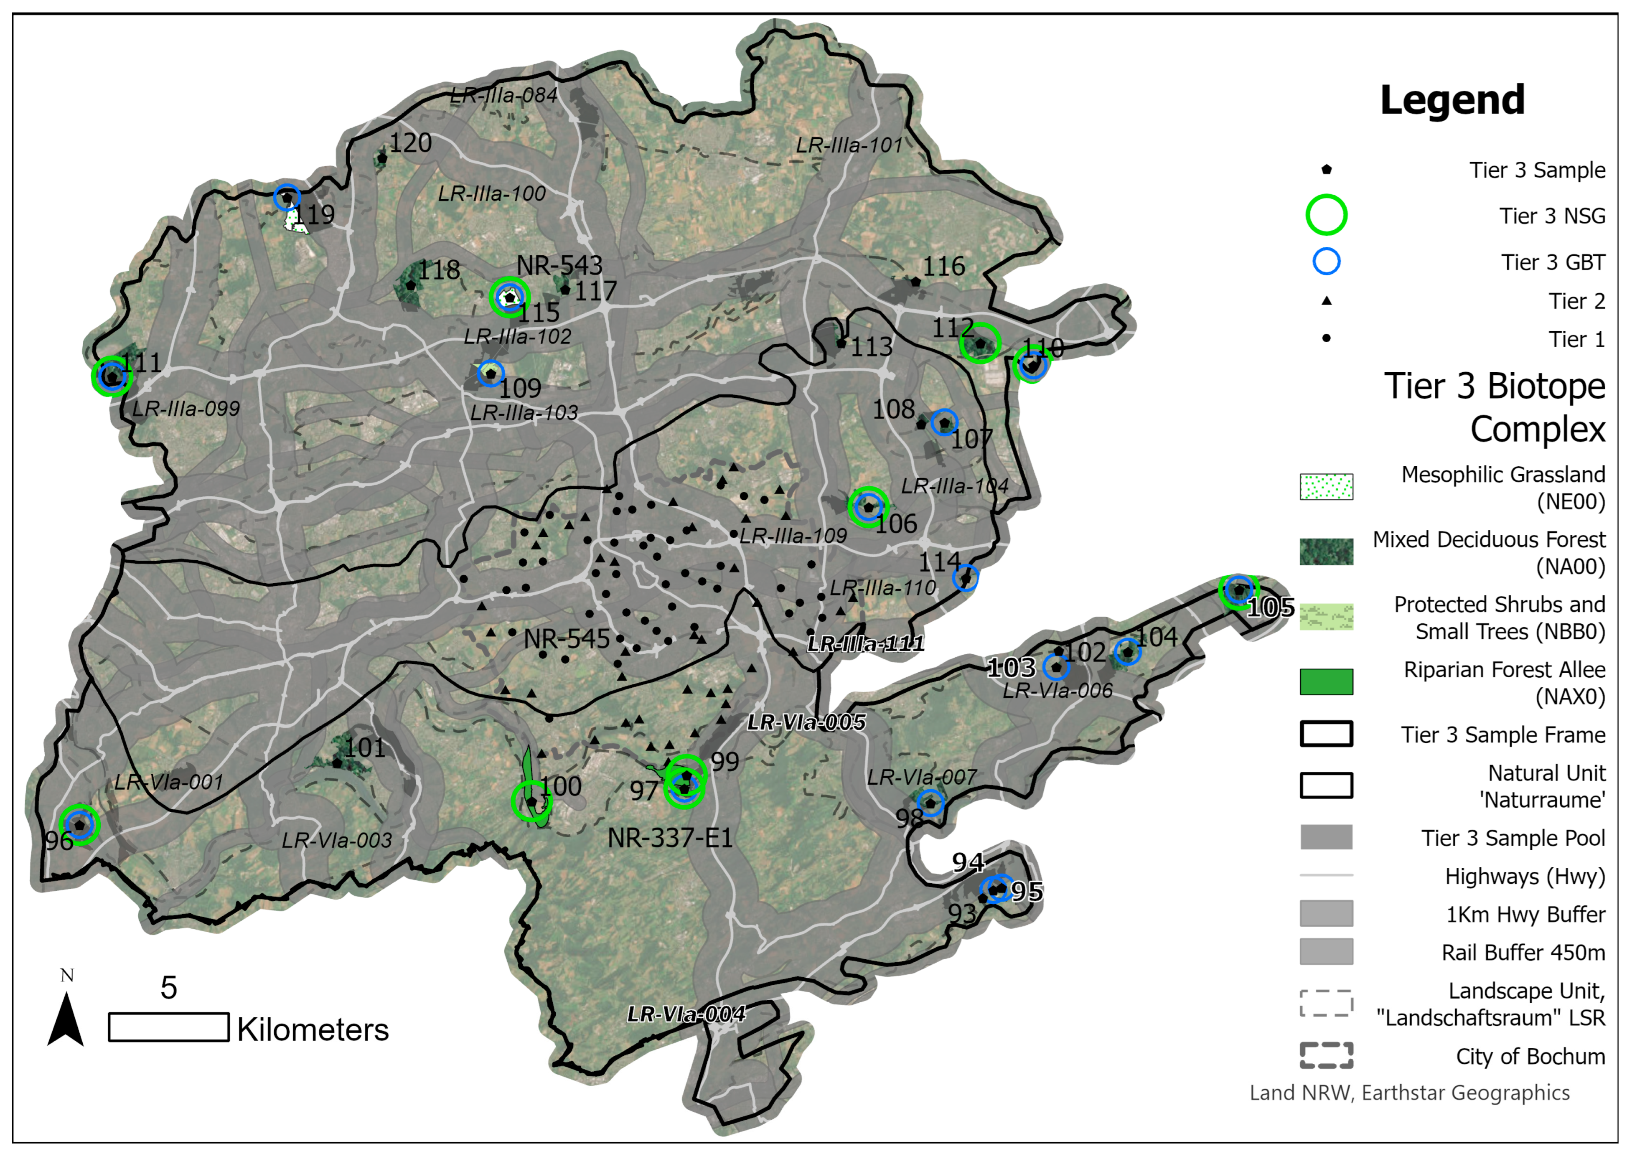Click the Mesophilic Grassland dotted legend swatch
1627x1154 pixels.
(1326, 487)
